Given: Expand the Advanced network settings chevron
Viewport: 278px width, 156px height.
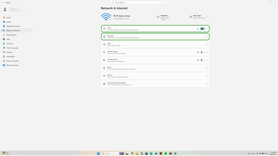Looking at the screenshot, I should point(207,84).
